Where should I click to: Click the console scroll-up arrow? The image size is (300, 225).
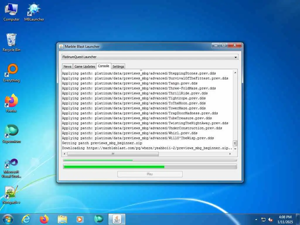(x=235, y=73)
